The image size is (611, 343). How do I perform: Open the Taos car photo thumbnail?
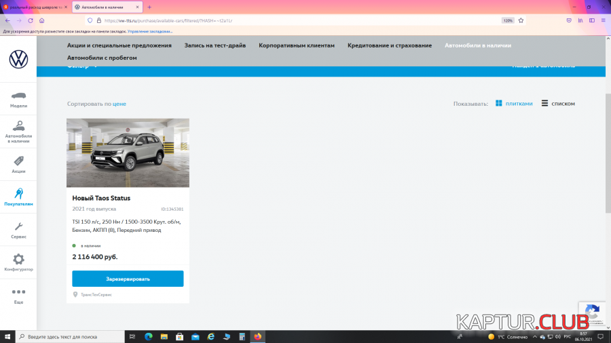(128, 153)
